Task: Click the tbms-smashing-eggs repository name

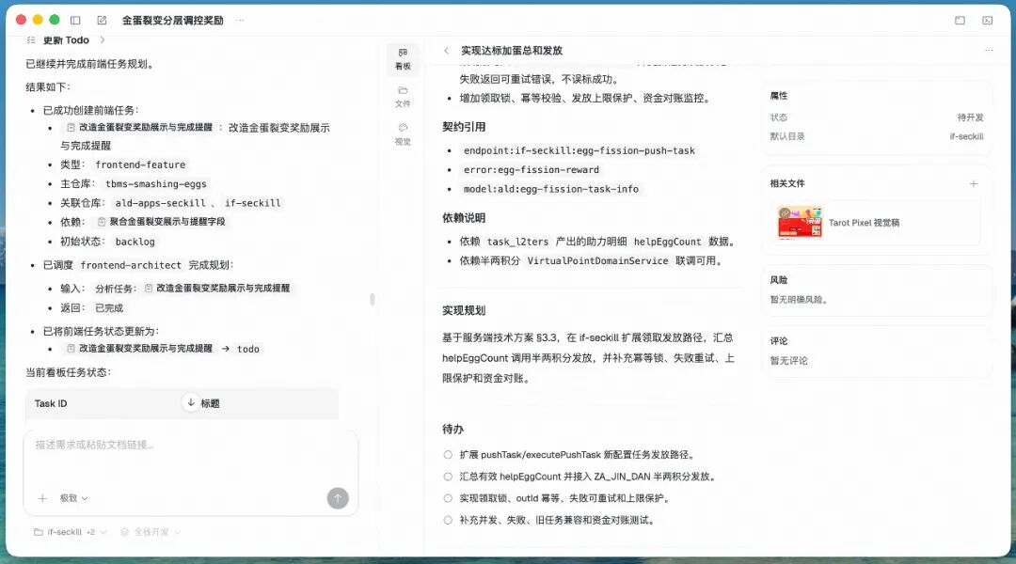Action: coord(155,184)
